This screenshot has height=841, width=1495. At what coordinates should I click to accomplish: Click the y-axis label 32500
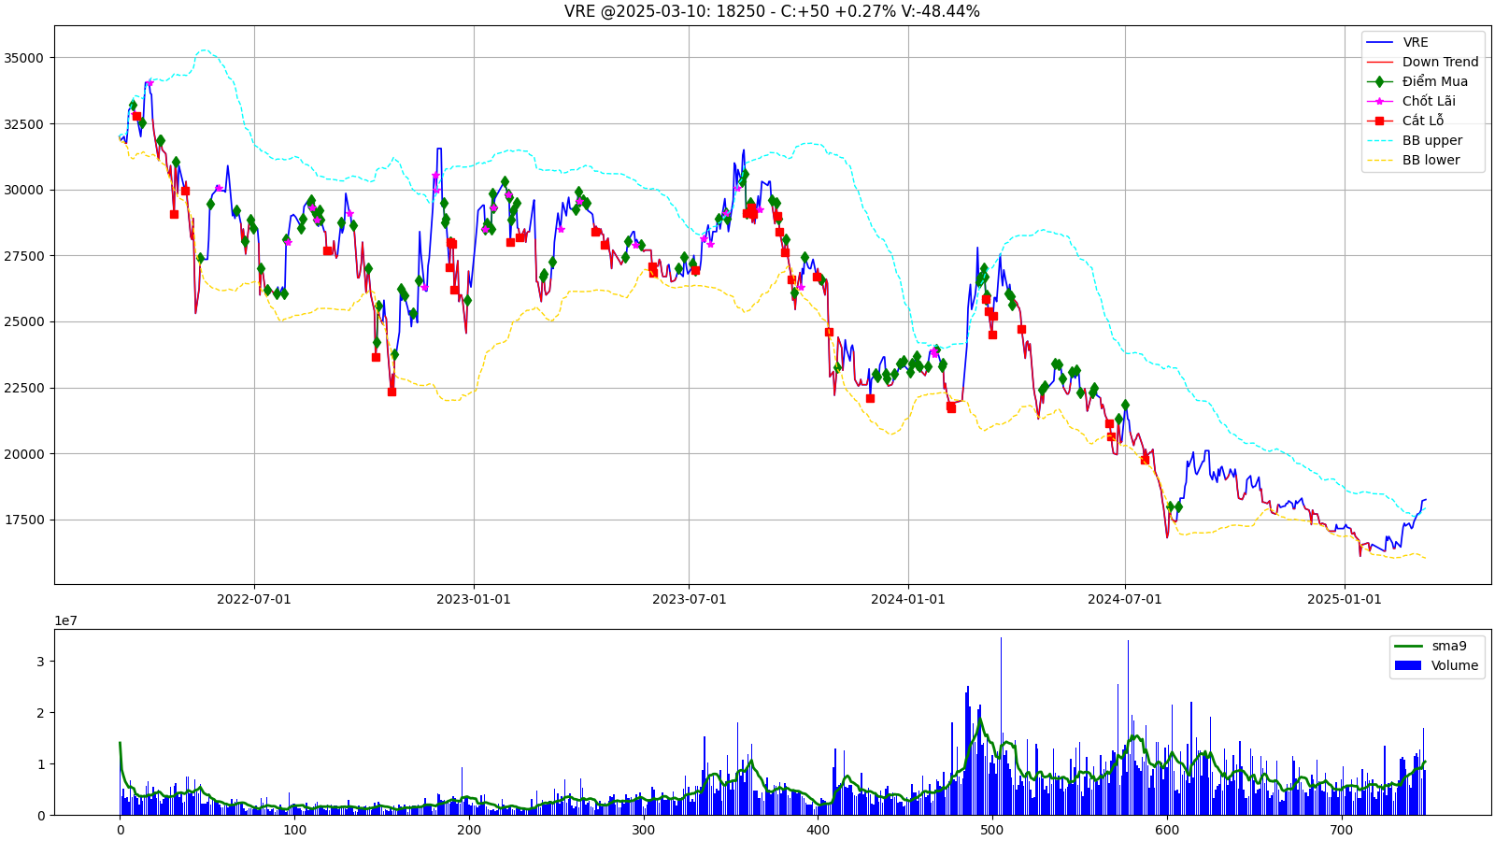[24, 124]
